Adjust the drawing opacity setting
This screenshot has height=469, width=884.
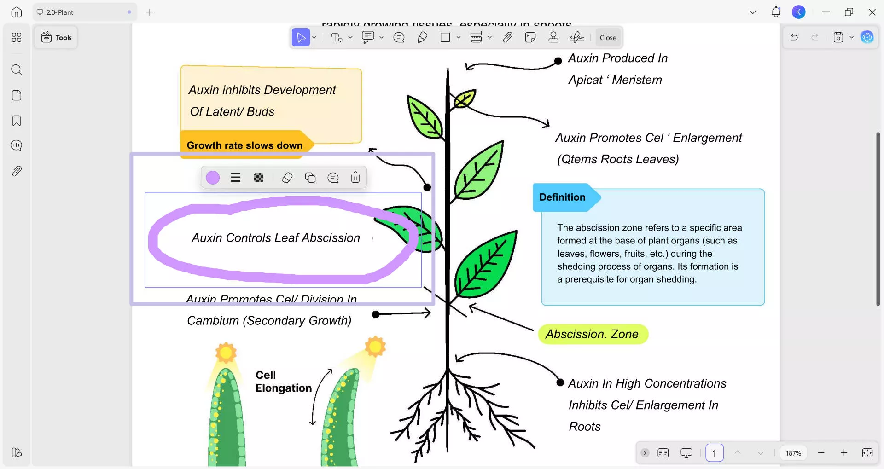(x=259, y=178)
